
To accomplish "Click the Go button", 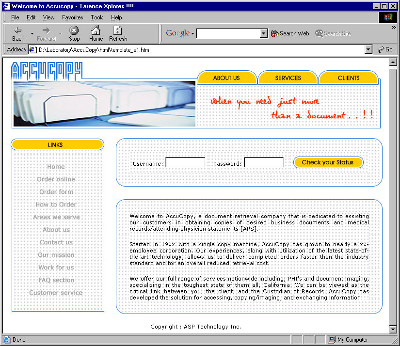I will tap(385, 49).
